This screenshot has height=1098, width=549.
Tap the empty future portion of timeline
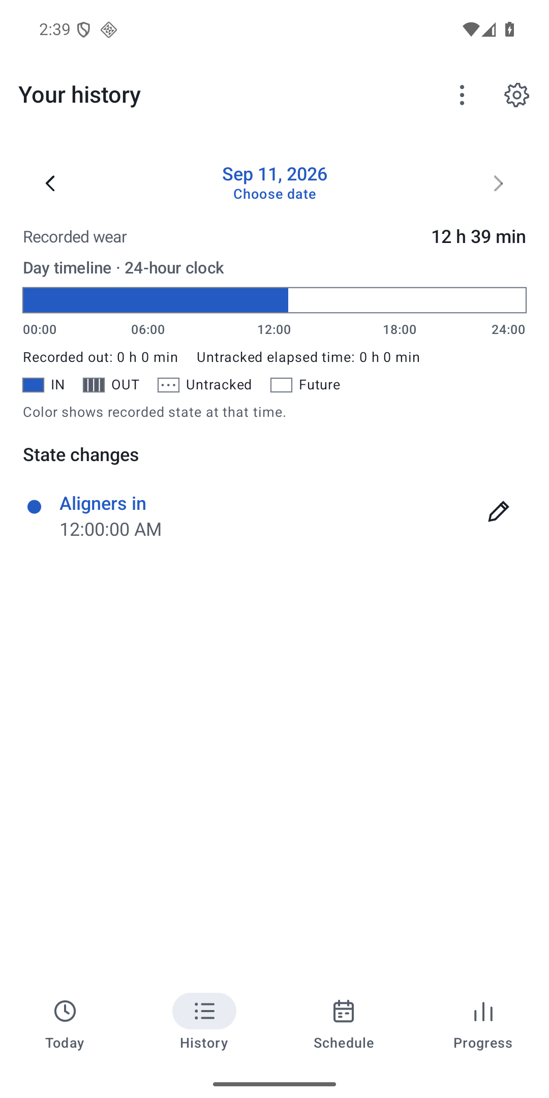[x=407, y=300]
